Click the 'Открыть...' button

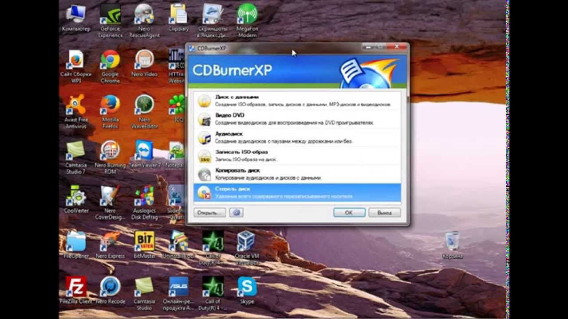(210, 213)
